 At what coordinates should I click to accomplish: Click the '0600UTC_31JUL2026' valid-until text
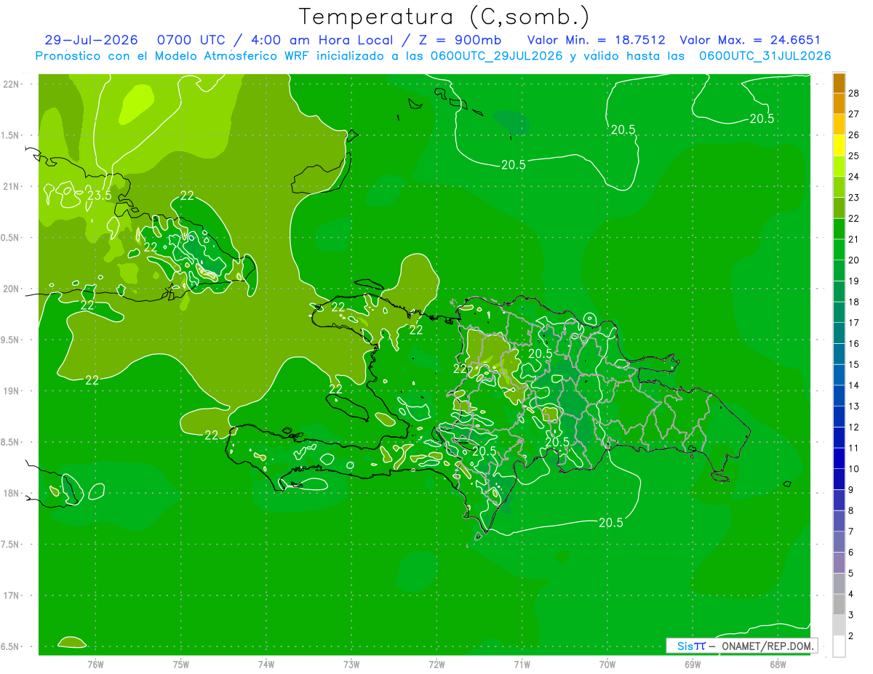[x=765, y=56]
